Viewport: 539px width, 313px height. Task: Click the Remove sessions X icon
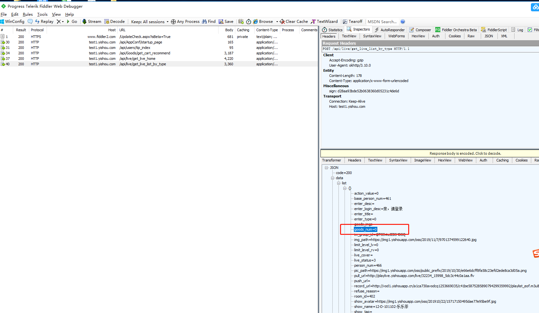point(58,22)
